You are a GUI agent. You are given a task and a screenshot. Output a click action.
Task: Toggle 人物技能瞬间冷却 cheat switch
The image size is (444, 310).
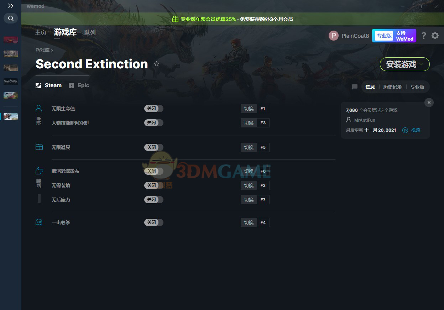[154, 123]
